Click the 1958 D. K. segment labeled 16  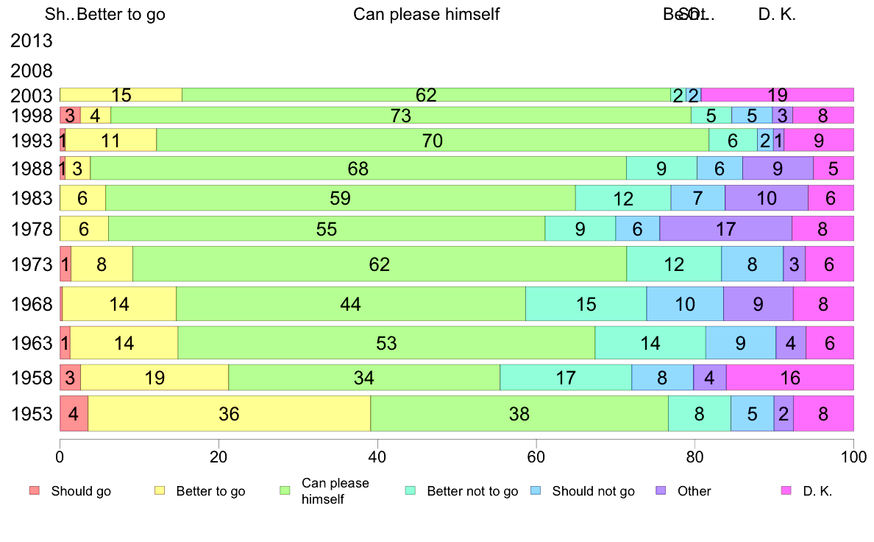click(x=789, y=379)
